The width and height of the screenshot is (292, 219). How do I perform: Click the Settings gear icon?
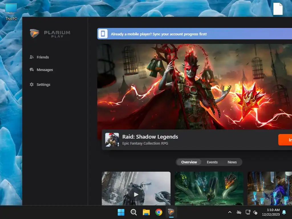(x=32, y=84)
